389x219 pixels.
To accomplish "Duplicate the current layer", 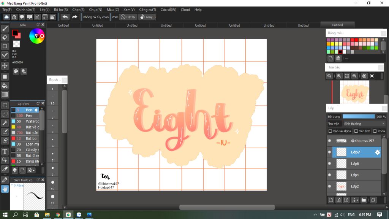I will coord(373,200).
